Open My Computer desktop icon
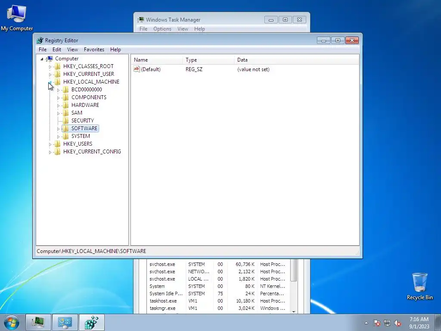Image resolution: width=441 pixels, height=331 pixels. pyautogui.click(x=17, y=17)
